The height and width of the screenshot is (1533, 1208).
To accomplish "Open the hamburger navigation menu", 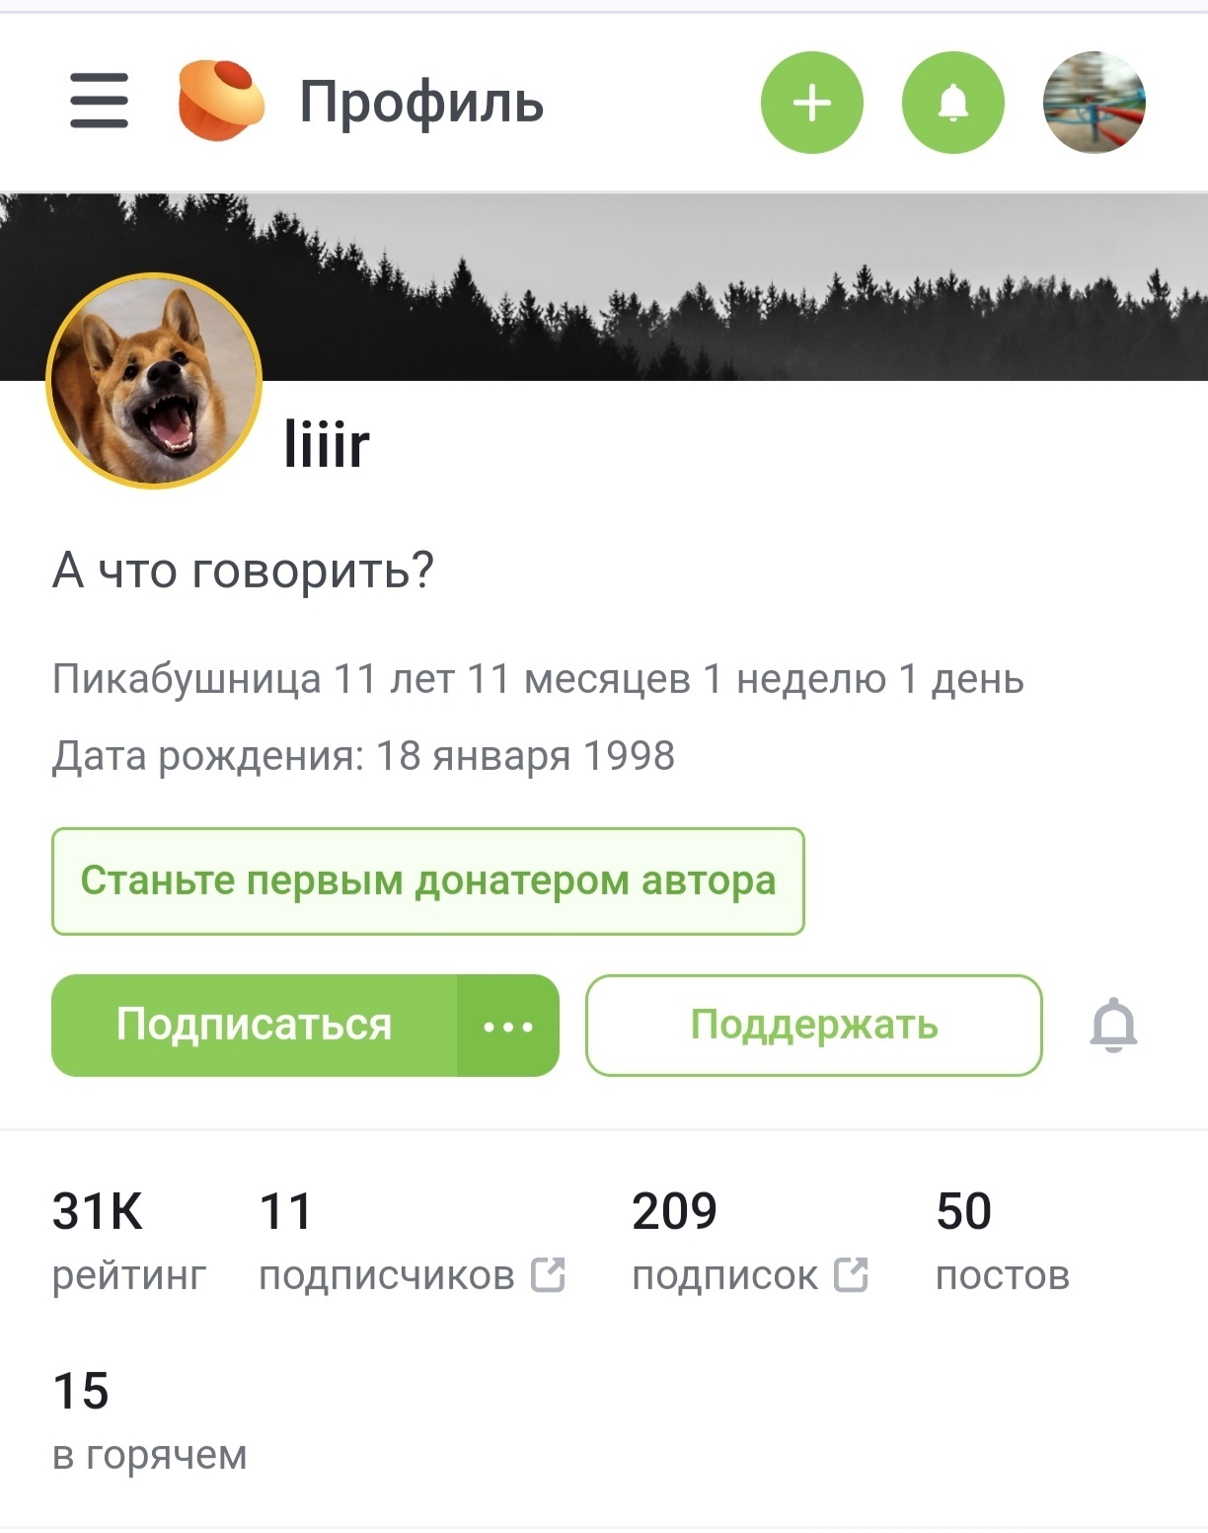I will tap(99, 101).
